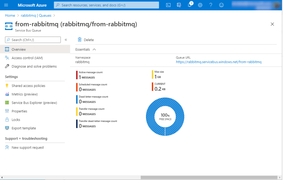This screenshot has height=180, width=283.
Task: Click the search magnifier in the sidebar search
Action: point(8,40)
